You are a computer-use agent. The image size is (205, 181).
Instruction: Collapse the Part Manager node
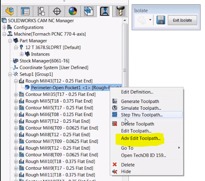tap(10, 41)
